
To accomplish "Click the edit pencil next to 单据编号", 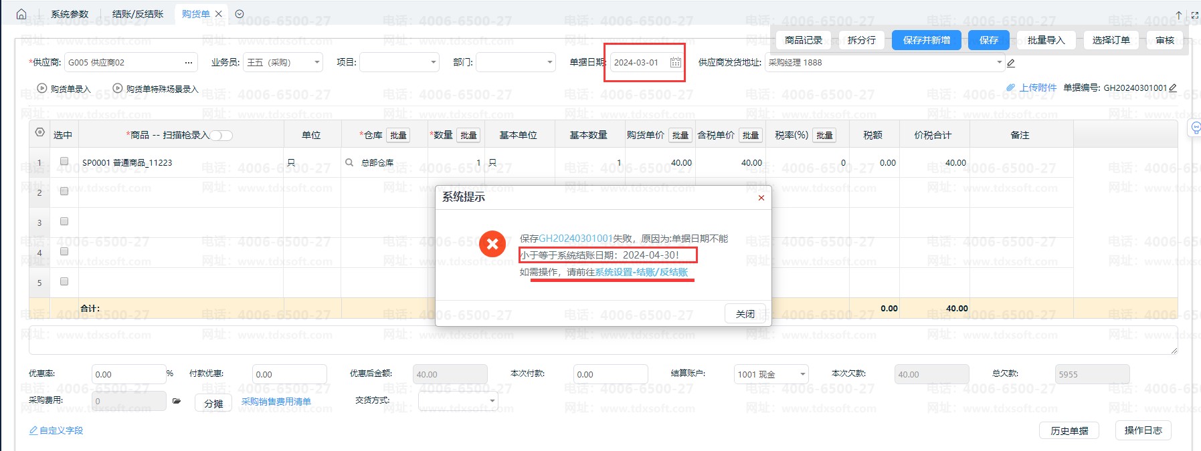I will [x=1173, y=88].
